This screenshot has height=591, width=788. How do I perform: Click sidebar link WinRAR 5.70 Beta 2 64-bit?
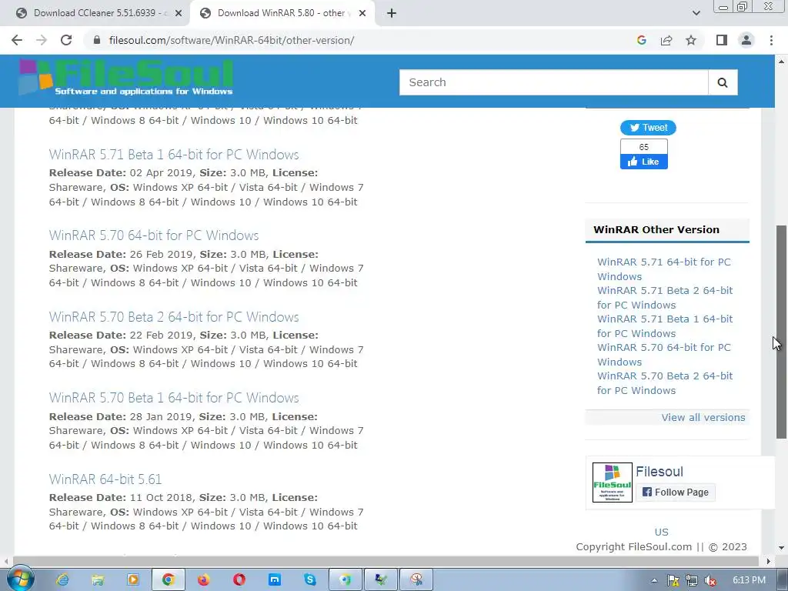pos(665,383)
